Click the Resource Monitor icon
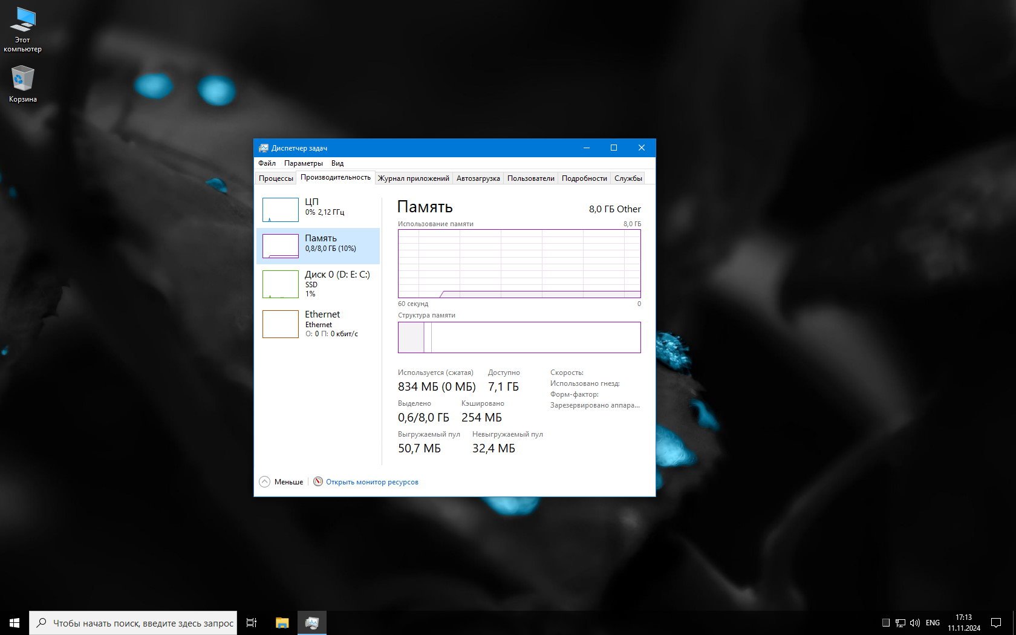The image size is (1016, 635). [x=318, y=481]
